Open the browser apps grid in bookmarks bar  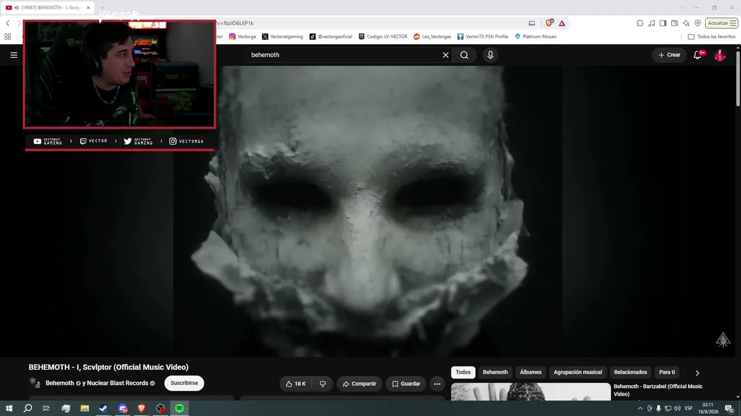point(8,36)
